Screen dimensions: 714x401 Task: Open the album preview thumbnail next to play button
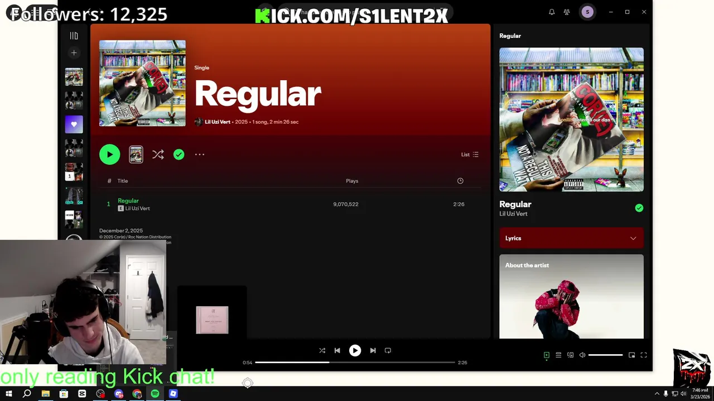coord(136,154)
